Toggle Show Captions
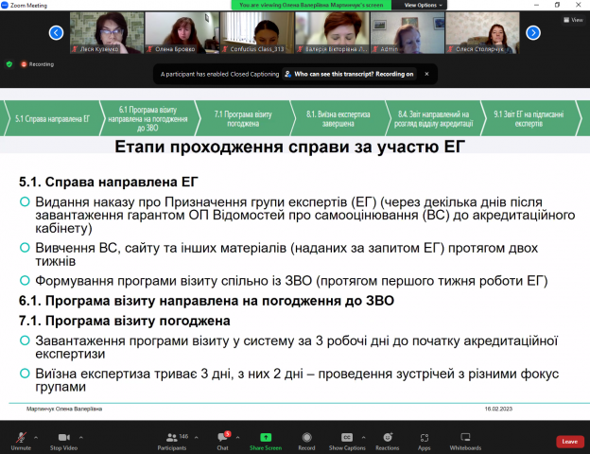 point(347,439)
